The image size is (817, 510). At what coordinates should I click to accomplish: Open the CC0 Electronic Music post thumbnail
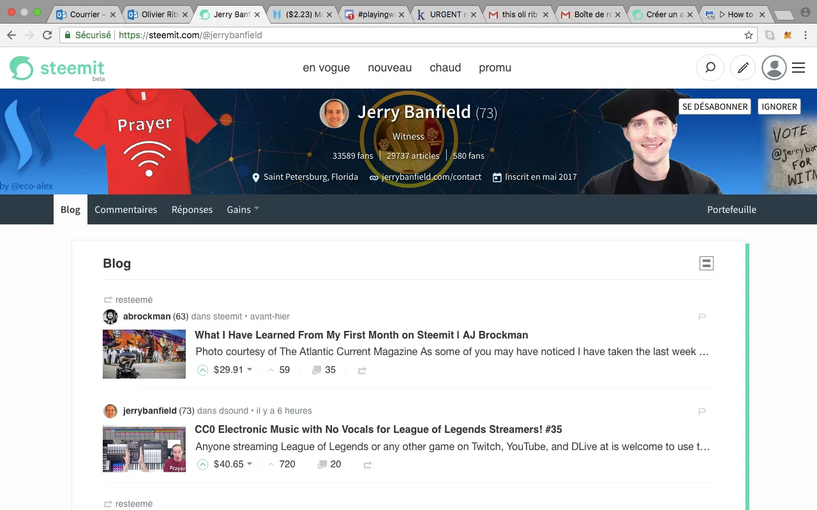pyautogui.click(x=144, y=449)
